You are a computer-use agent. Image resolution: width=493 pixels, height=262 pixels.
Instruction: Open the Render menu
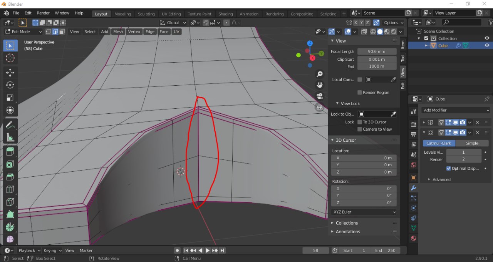click(x=43, y=13)
